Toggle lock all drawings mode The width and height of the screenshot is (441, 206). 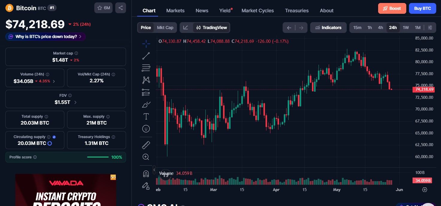(146, 186)
